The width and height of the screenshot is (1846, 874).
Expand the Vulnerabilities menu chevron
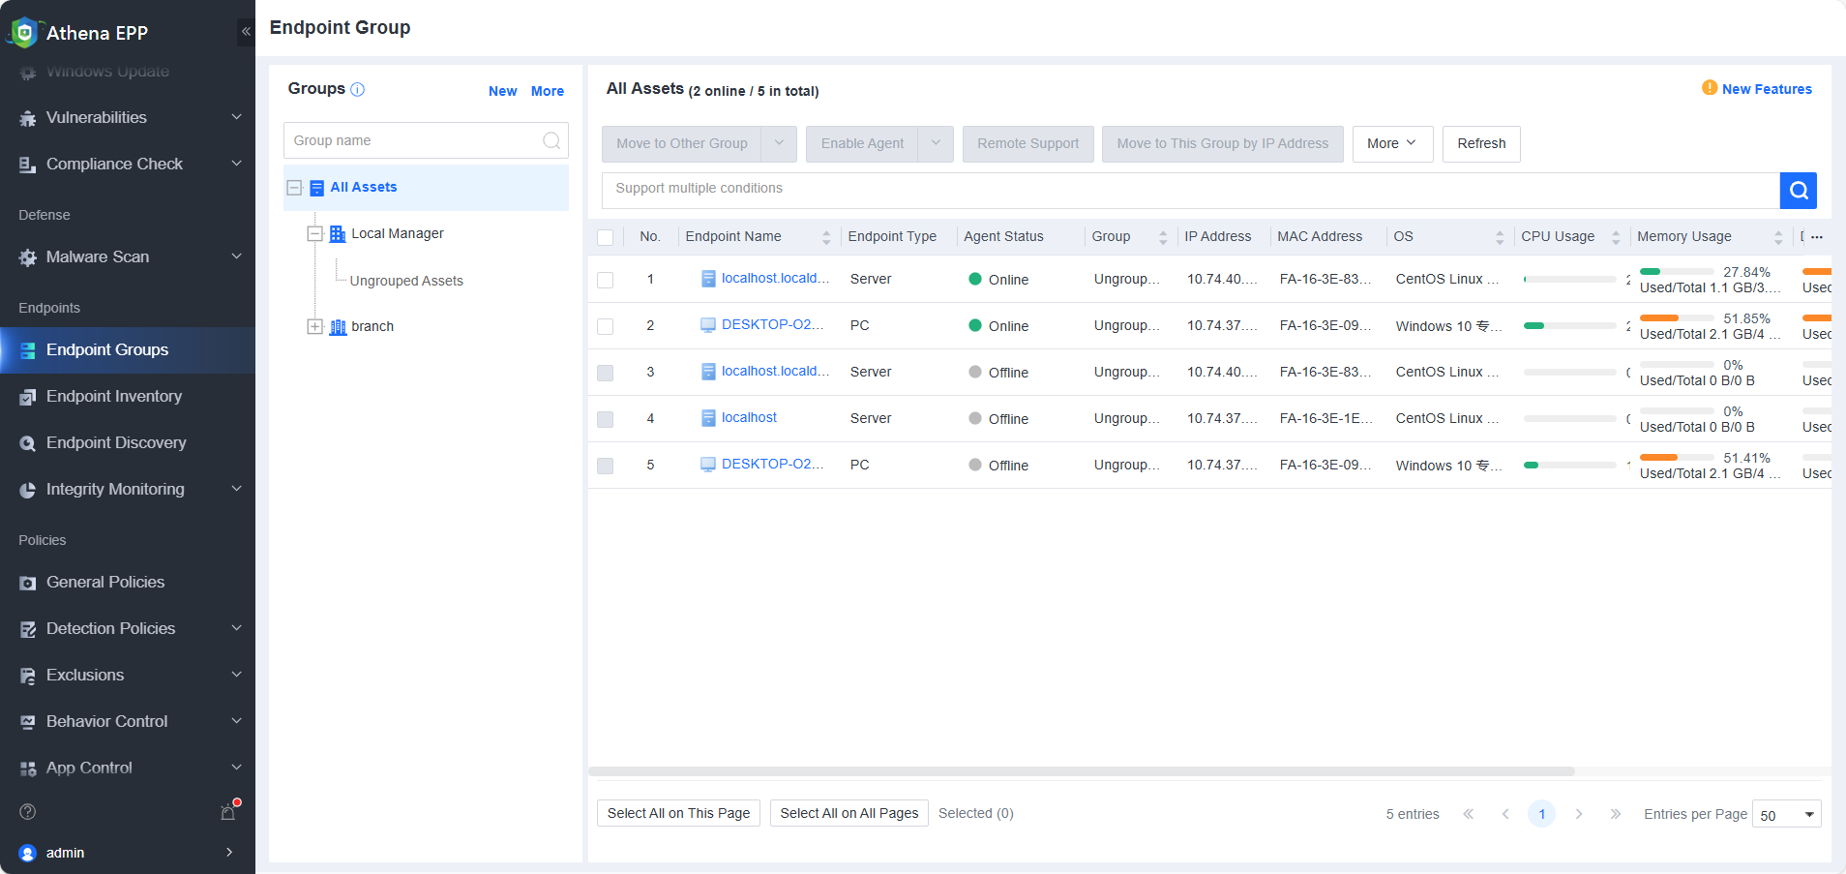(x=237, y=117)
